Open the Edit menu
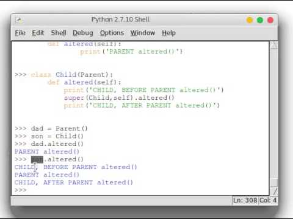Viewport: 293px width, 219px height. [38, 33]
